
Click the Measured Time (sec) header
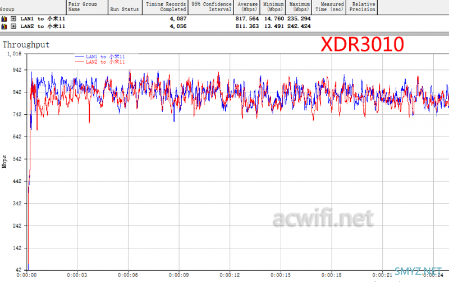[x=329, y=7]
